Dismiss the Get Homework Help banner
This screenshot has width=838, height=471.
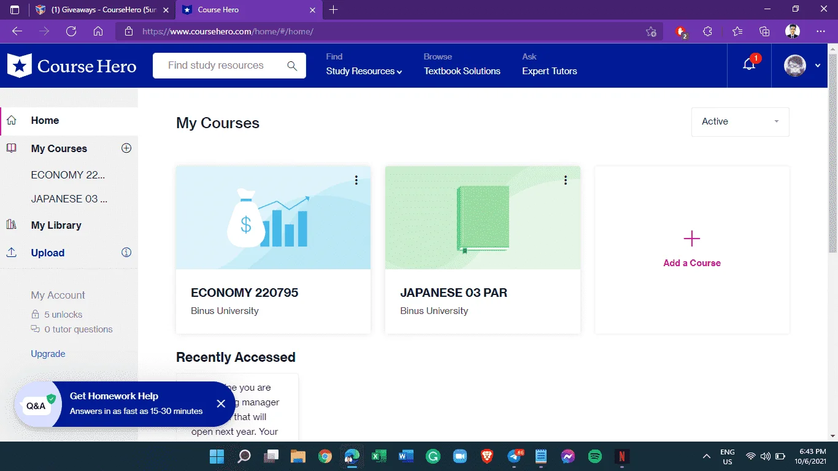click(221, 404)
